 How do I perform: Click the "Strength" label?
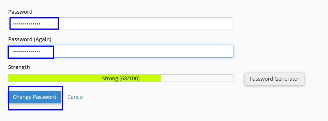(19, 67)
